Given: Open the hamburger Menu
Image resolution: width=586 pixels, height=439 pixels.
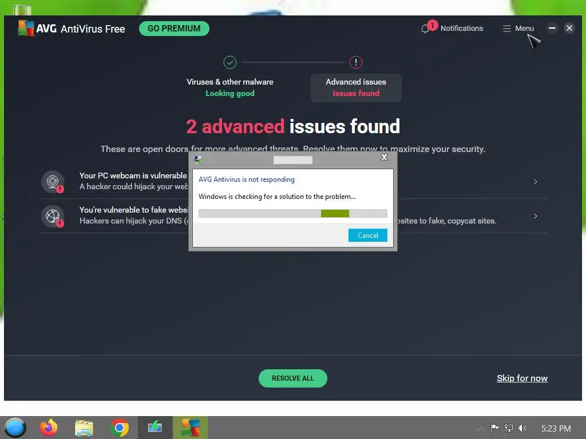Looking at the screenshot, I should click(518, 29).
